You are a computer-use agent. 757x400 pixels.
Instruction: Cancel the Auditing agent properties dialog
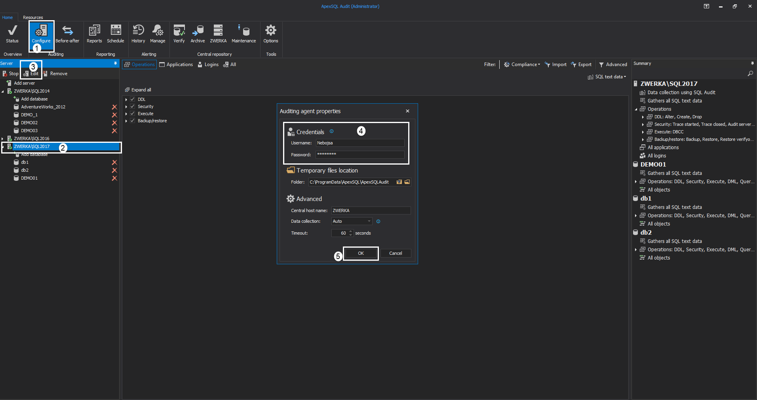[x=396, y=253]
